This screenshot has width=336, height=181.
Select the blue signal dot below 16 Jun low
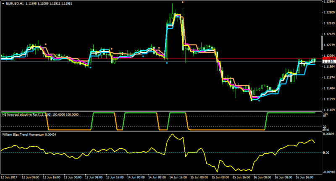pos(259,101)
